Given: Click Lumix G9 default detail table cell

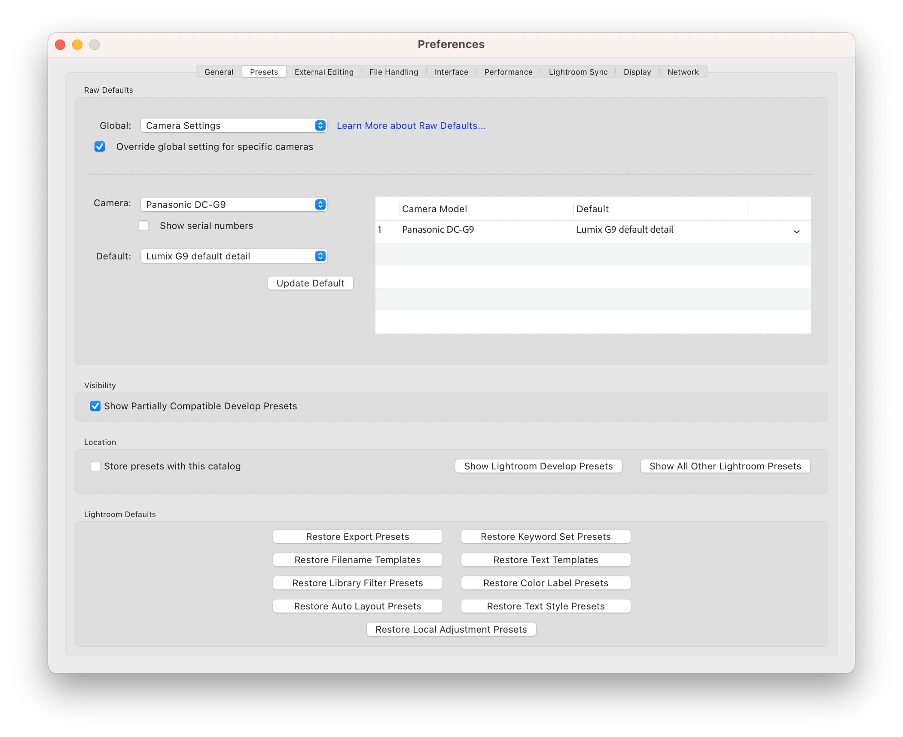Looking at the screenshot, I should pyautogui.click(x=625, y=229).
